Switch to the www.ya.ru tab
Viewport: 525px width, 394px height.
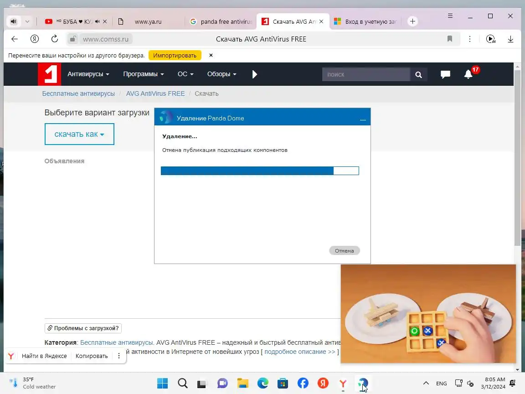[x=148, y=21]
